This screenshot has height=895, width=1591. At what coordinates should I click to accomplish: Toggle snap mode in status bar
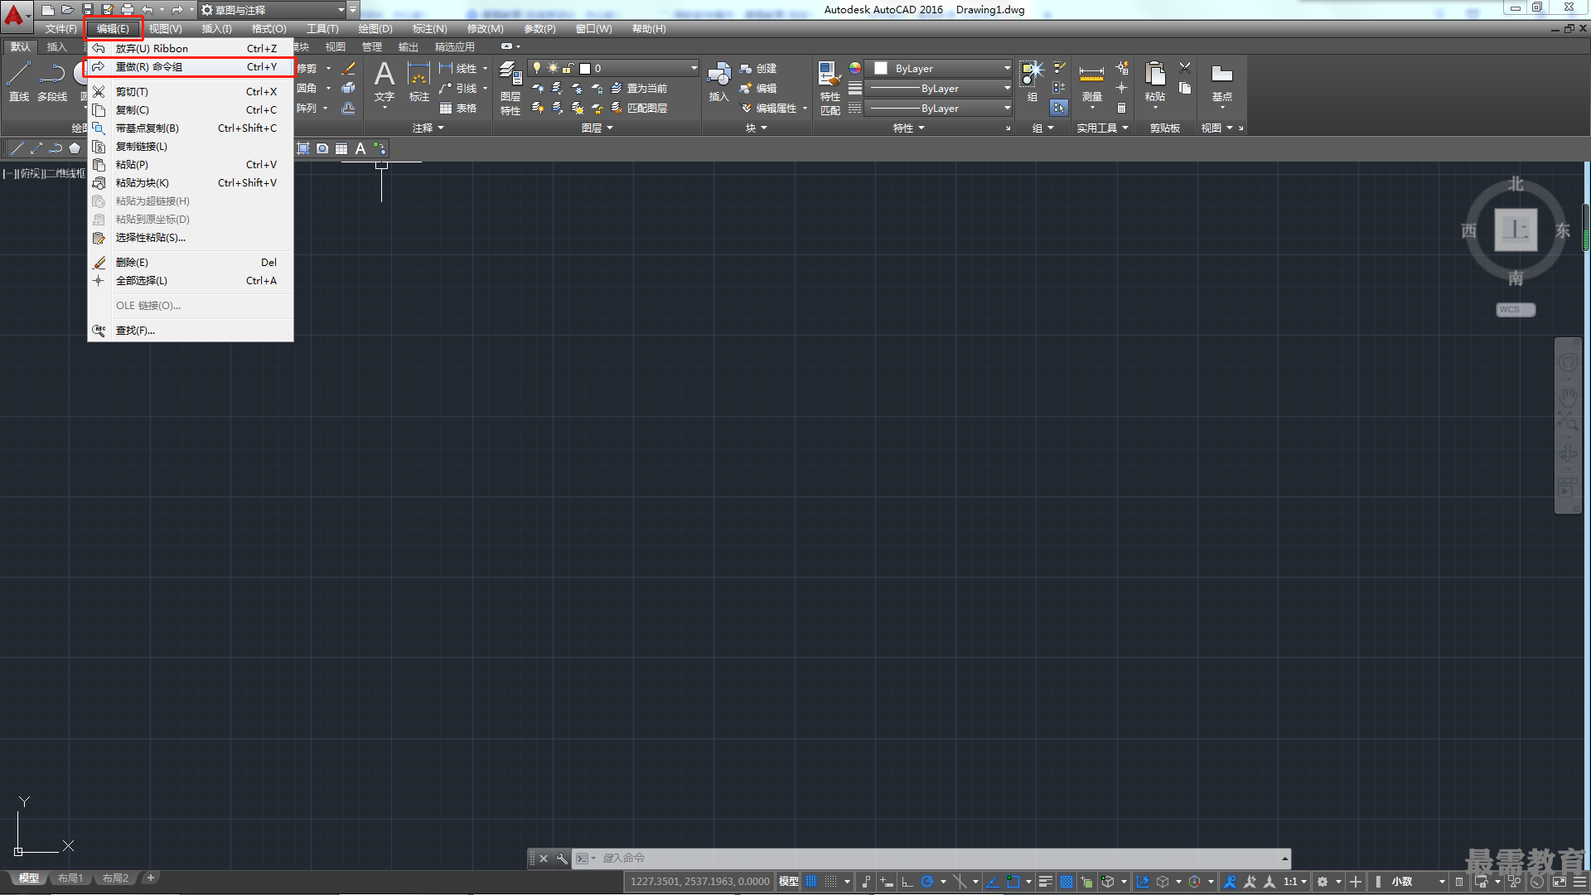pyautogui.click(x=831, y=882)
